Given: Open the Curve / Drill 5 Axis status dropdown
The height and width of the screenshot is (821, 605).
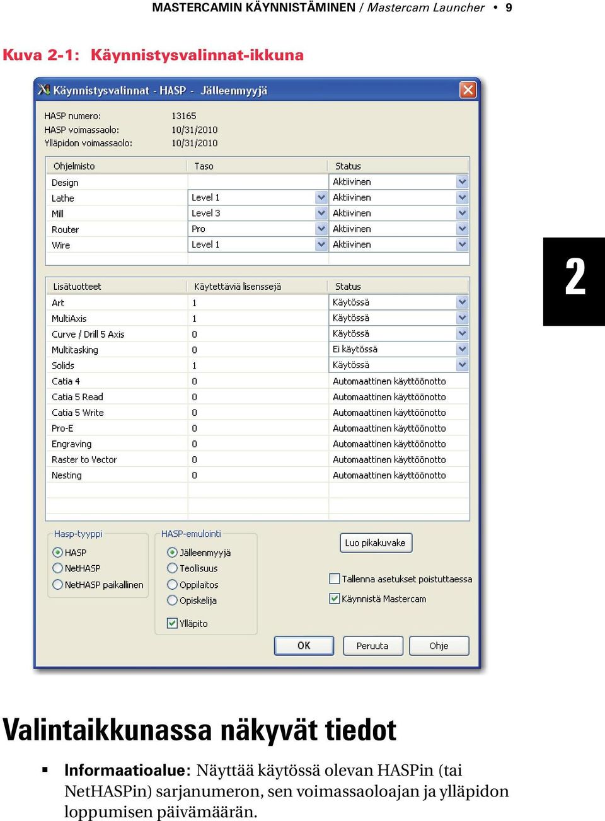Looking at the screenshot, I should pyautogui.click(x=463, y=333).
